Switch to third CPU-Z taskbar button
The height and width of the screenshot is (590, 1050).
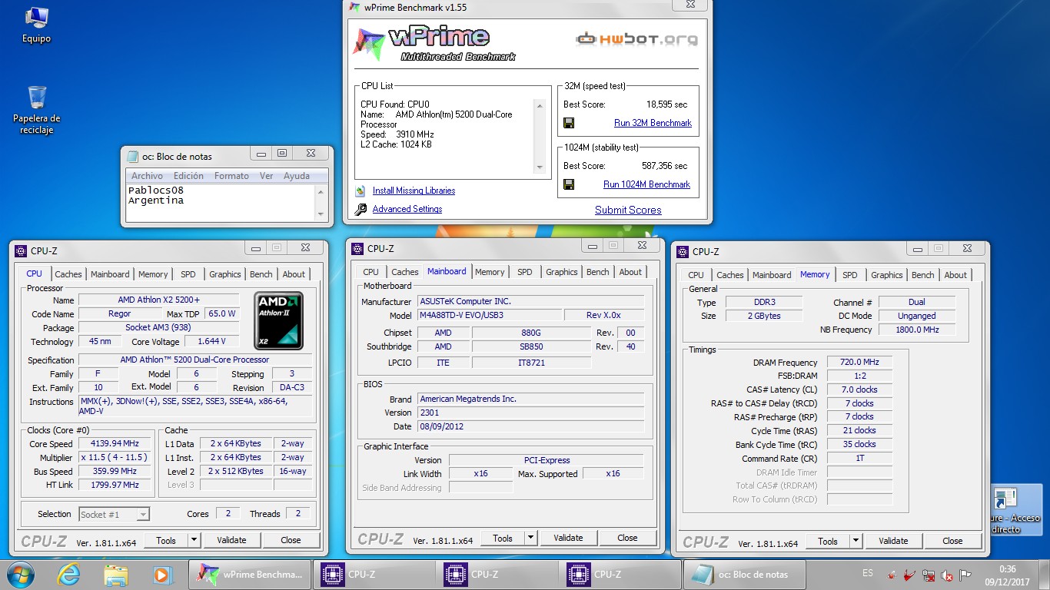point(620,574)
